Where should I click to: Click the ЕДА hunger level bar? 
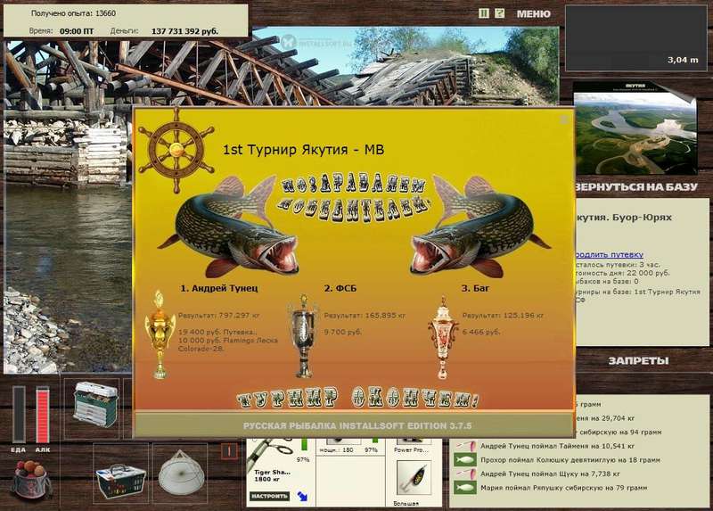point(19,415)
